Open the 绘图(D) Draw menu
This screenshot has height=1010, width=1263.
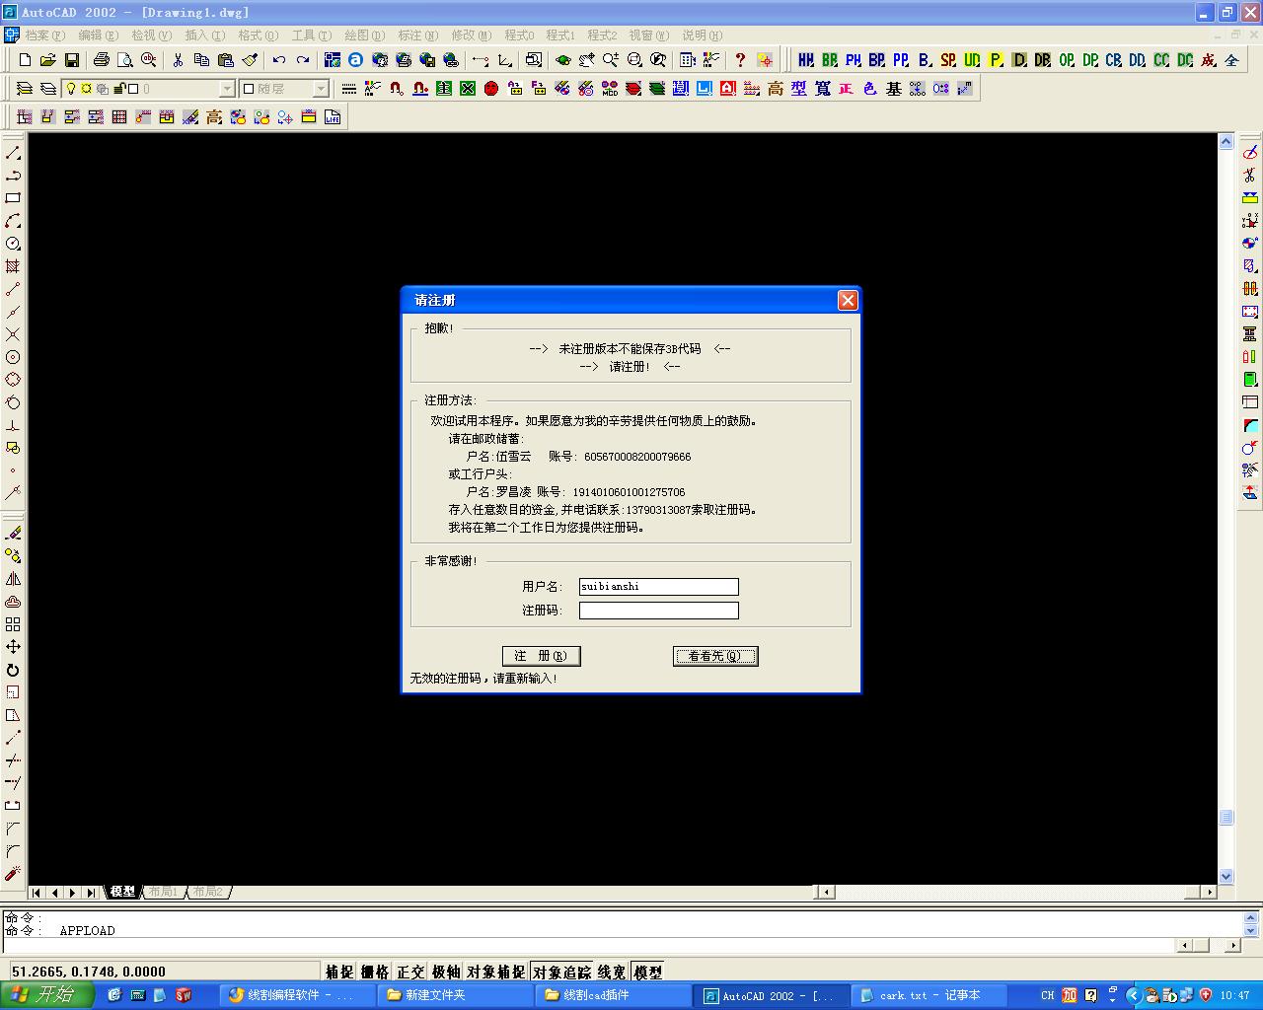click(364, 36)
